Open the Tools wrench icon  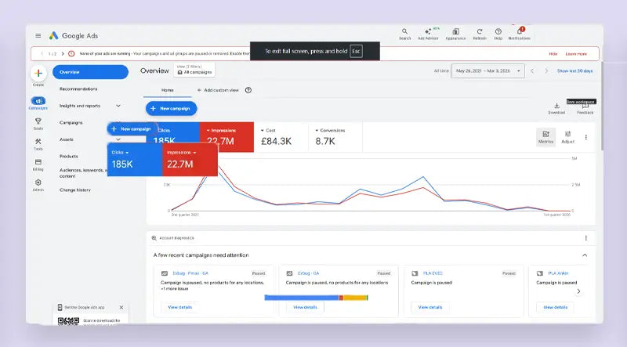click(38, 142)
